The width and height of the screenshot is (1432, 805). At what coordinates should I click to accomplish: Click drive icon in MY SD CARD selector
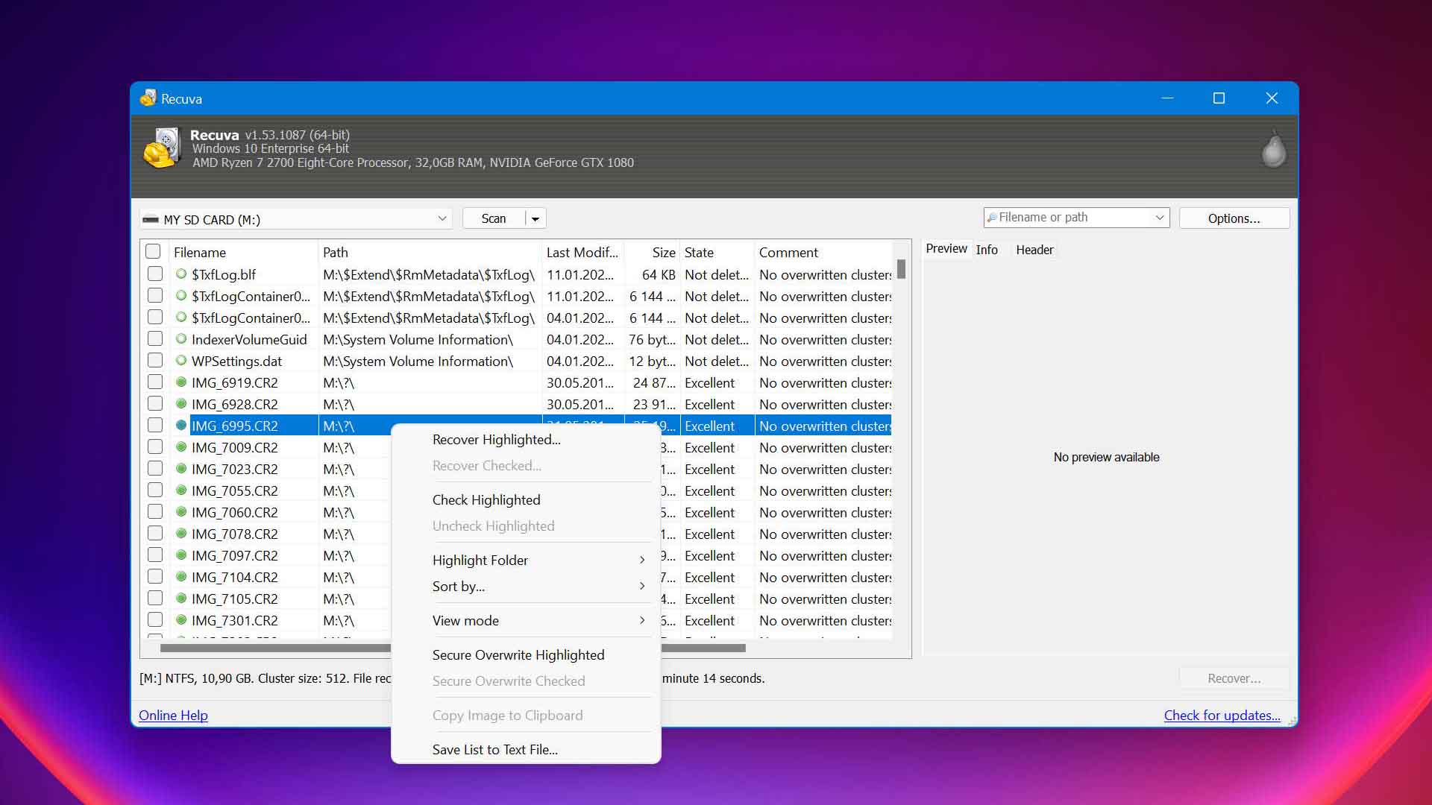tap(151, 220)
